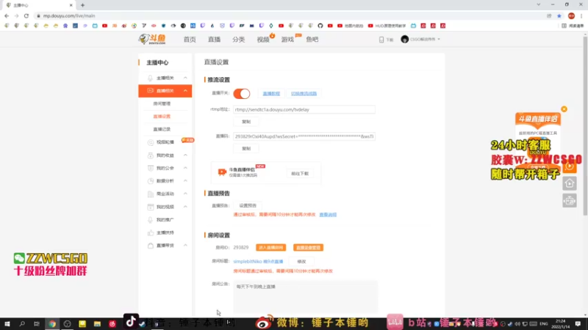Expand the 直播带货 sidebar section
This screenshot has width=588, height=330.
point(185,246)
